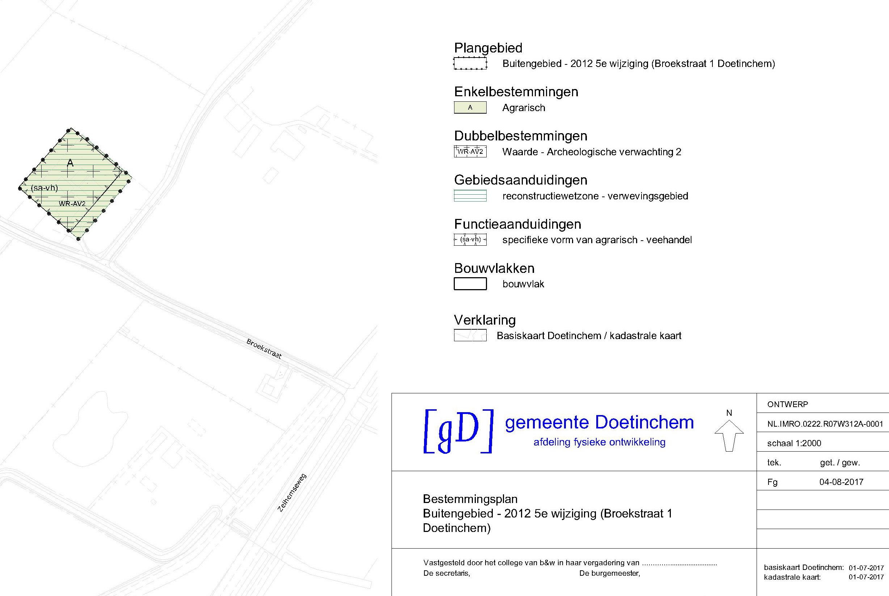This screenshot has height=596, width=889.
Task: Click the 'Bouwvlakken' legend heading
Action: 494,268
